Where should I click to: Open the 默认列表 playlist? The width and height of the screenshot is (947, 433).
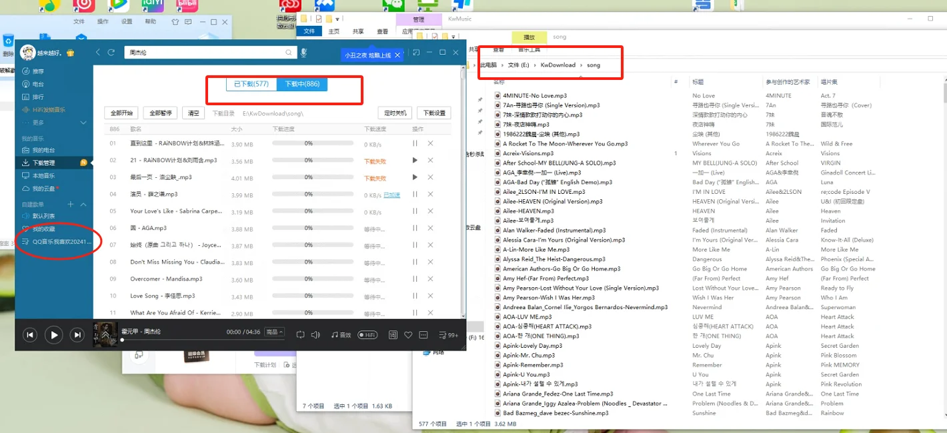click(x=43, y=217)
